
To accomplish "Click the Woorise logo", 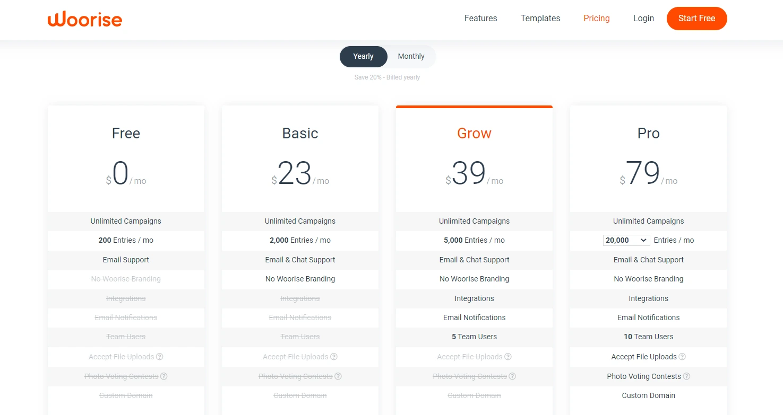I will tap(85, 19).
